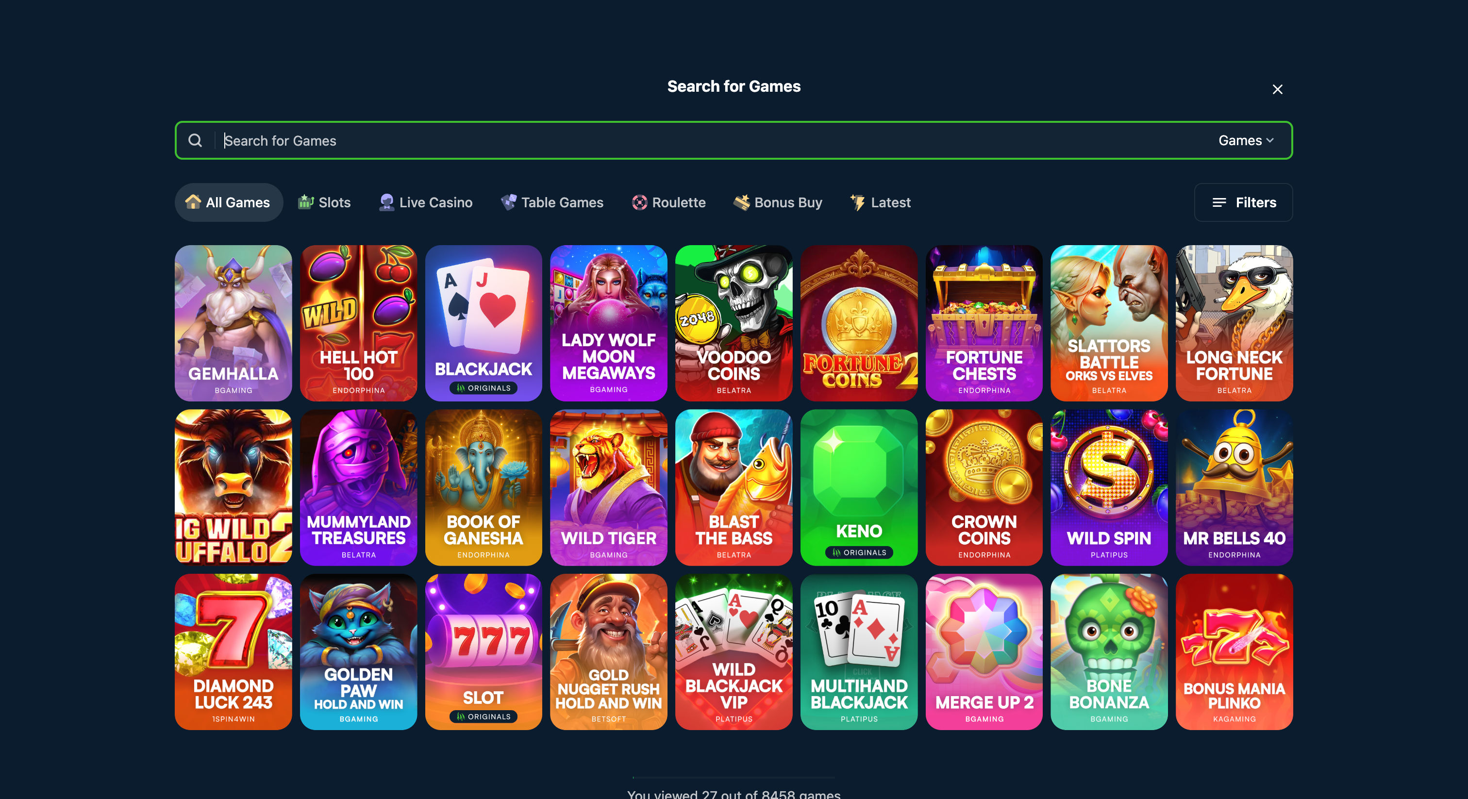Image resolution: width=1468 pixels, height=799 pixels.
Task: Open the Gemhalla game by BGaming
Action: point(233,323)
